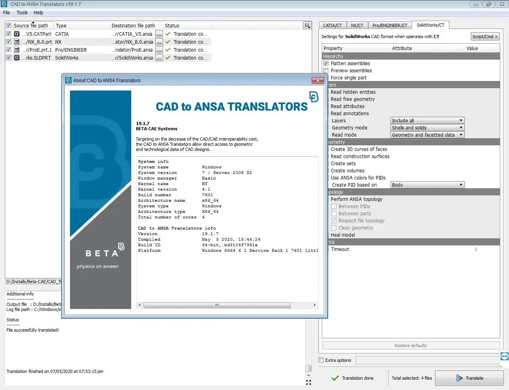Viewport: 509px width, 390px height.
Task: Open the Script/Cmd dropdown button
Action: click(x=485, y=37)
